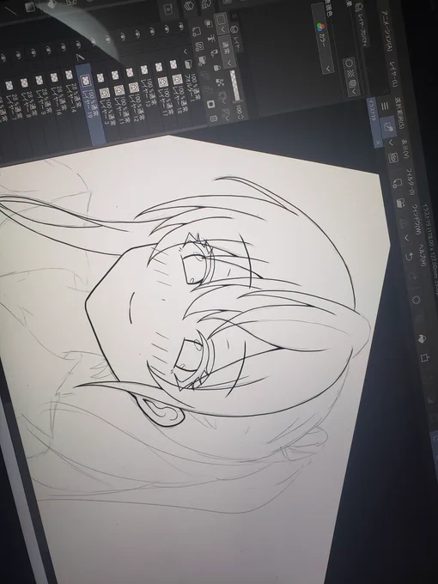Click the Delete layer trash icon
The height and width of the screenshot is (584, 438).
212,119
